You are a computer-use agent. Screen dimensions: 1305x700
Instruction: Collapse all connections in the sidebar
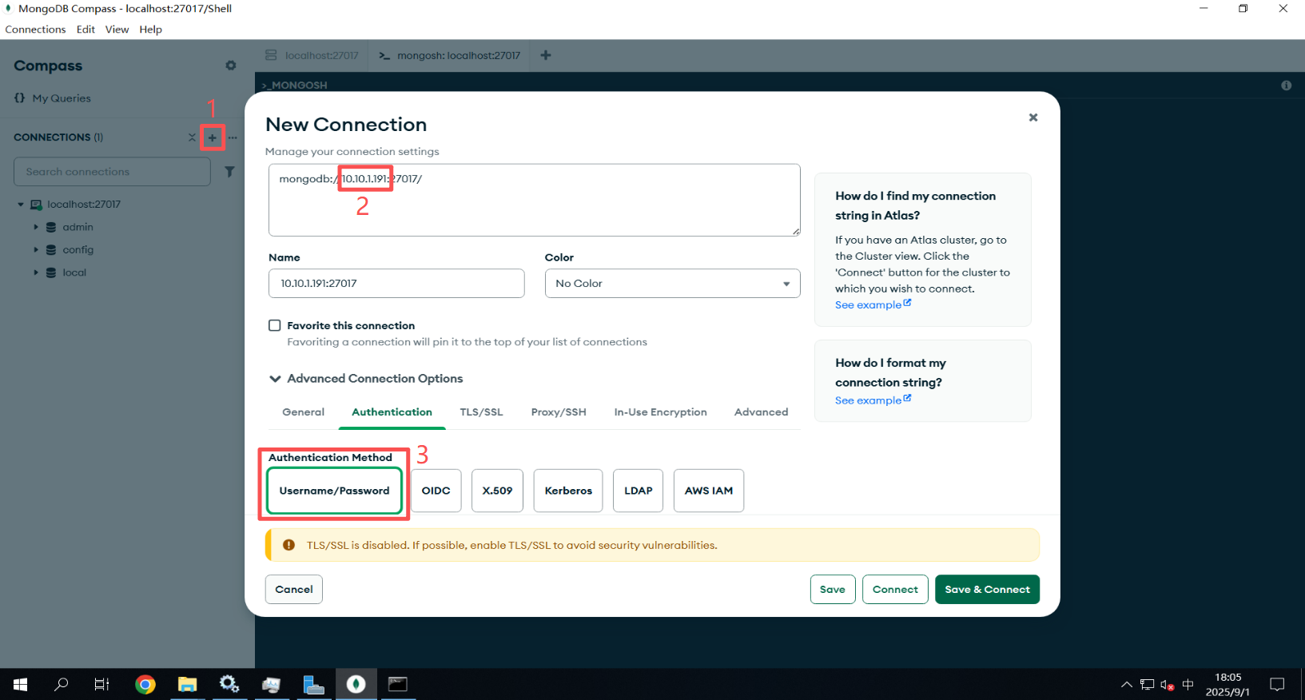click(192, 137)
